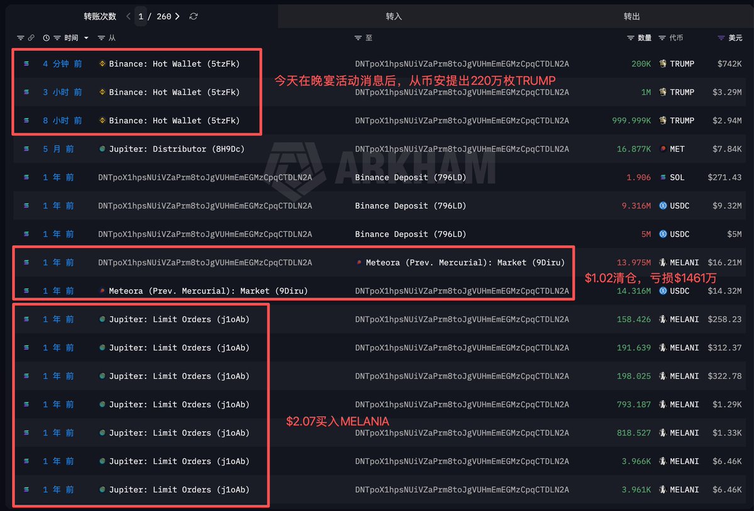Click the USDC token icon in 9.316M row
This screenshot has width=754, height=511.
(x=662, y=206)
